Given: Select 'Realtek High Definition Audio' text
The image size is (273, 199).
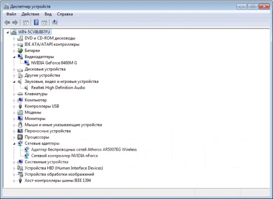Looking at the screenshot, I should (58, 88).
